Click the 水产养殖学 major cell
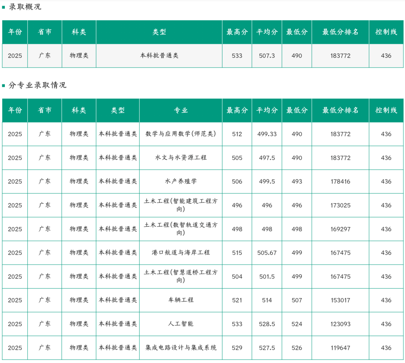The width and height of the screenshot is (405, 363). click(180, 181)
